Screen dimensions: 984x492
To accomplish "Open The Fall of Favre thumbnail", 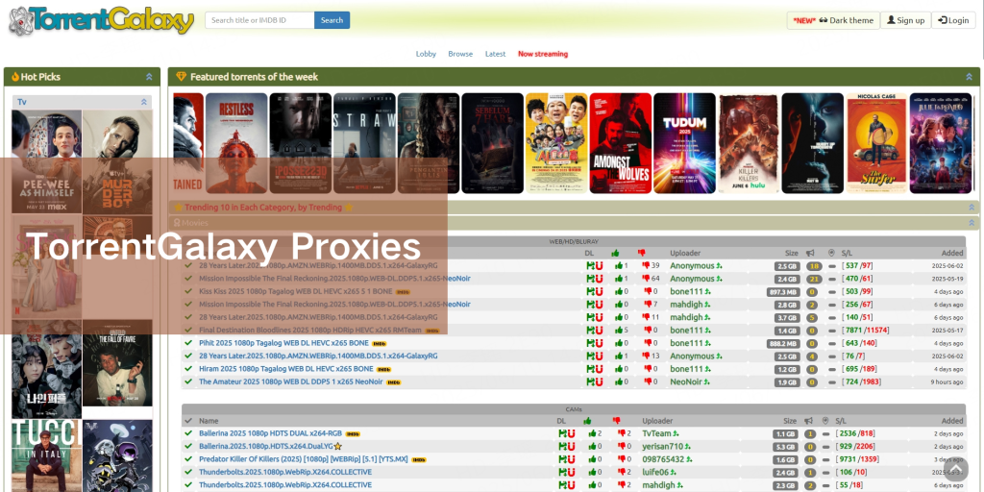I will [117, 363].
